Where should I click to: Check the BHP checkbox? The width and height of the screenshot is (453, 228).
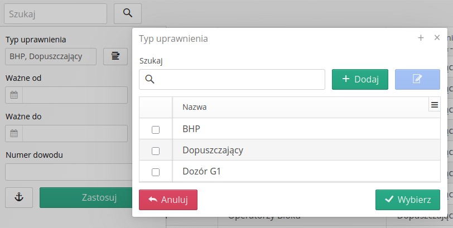(156, 130)
